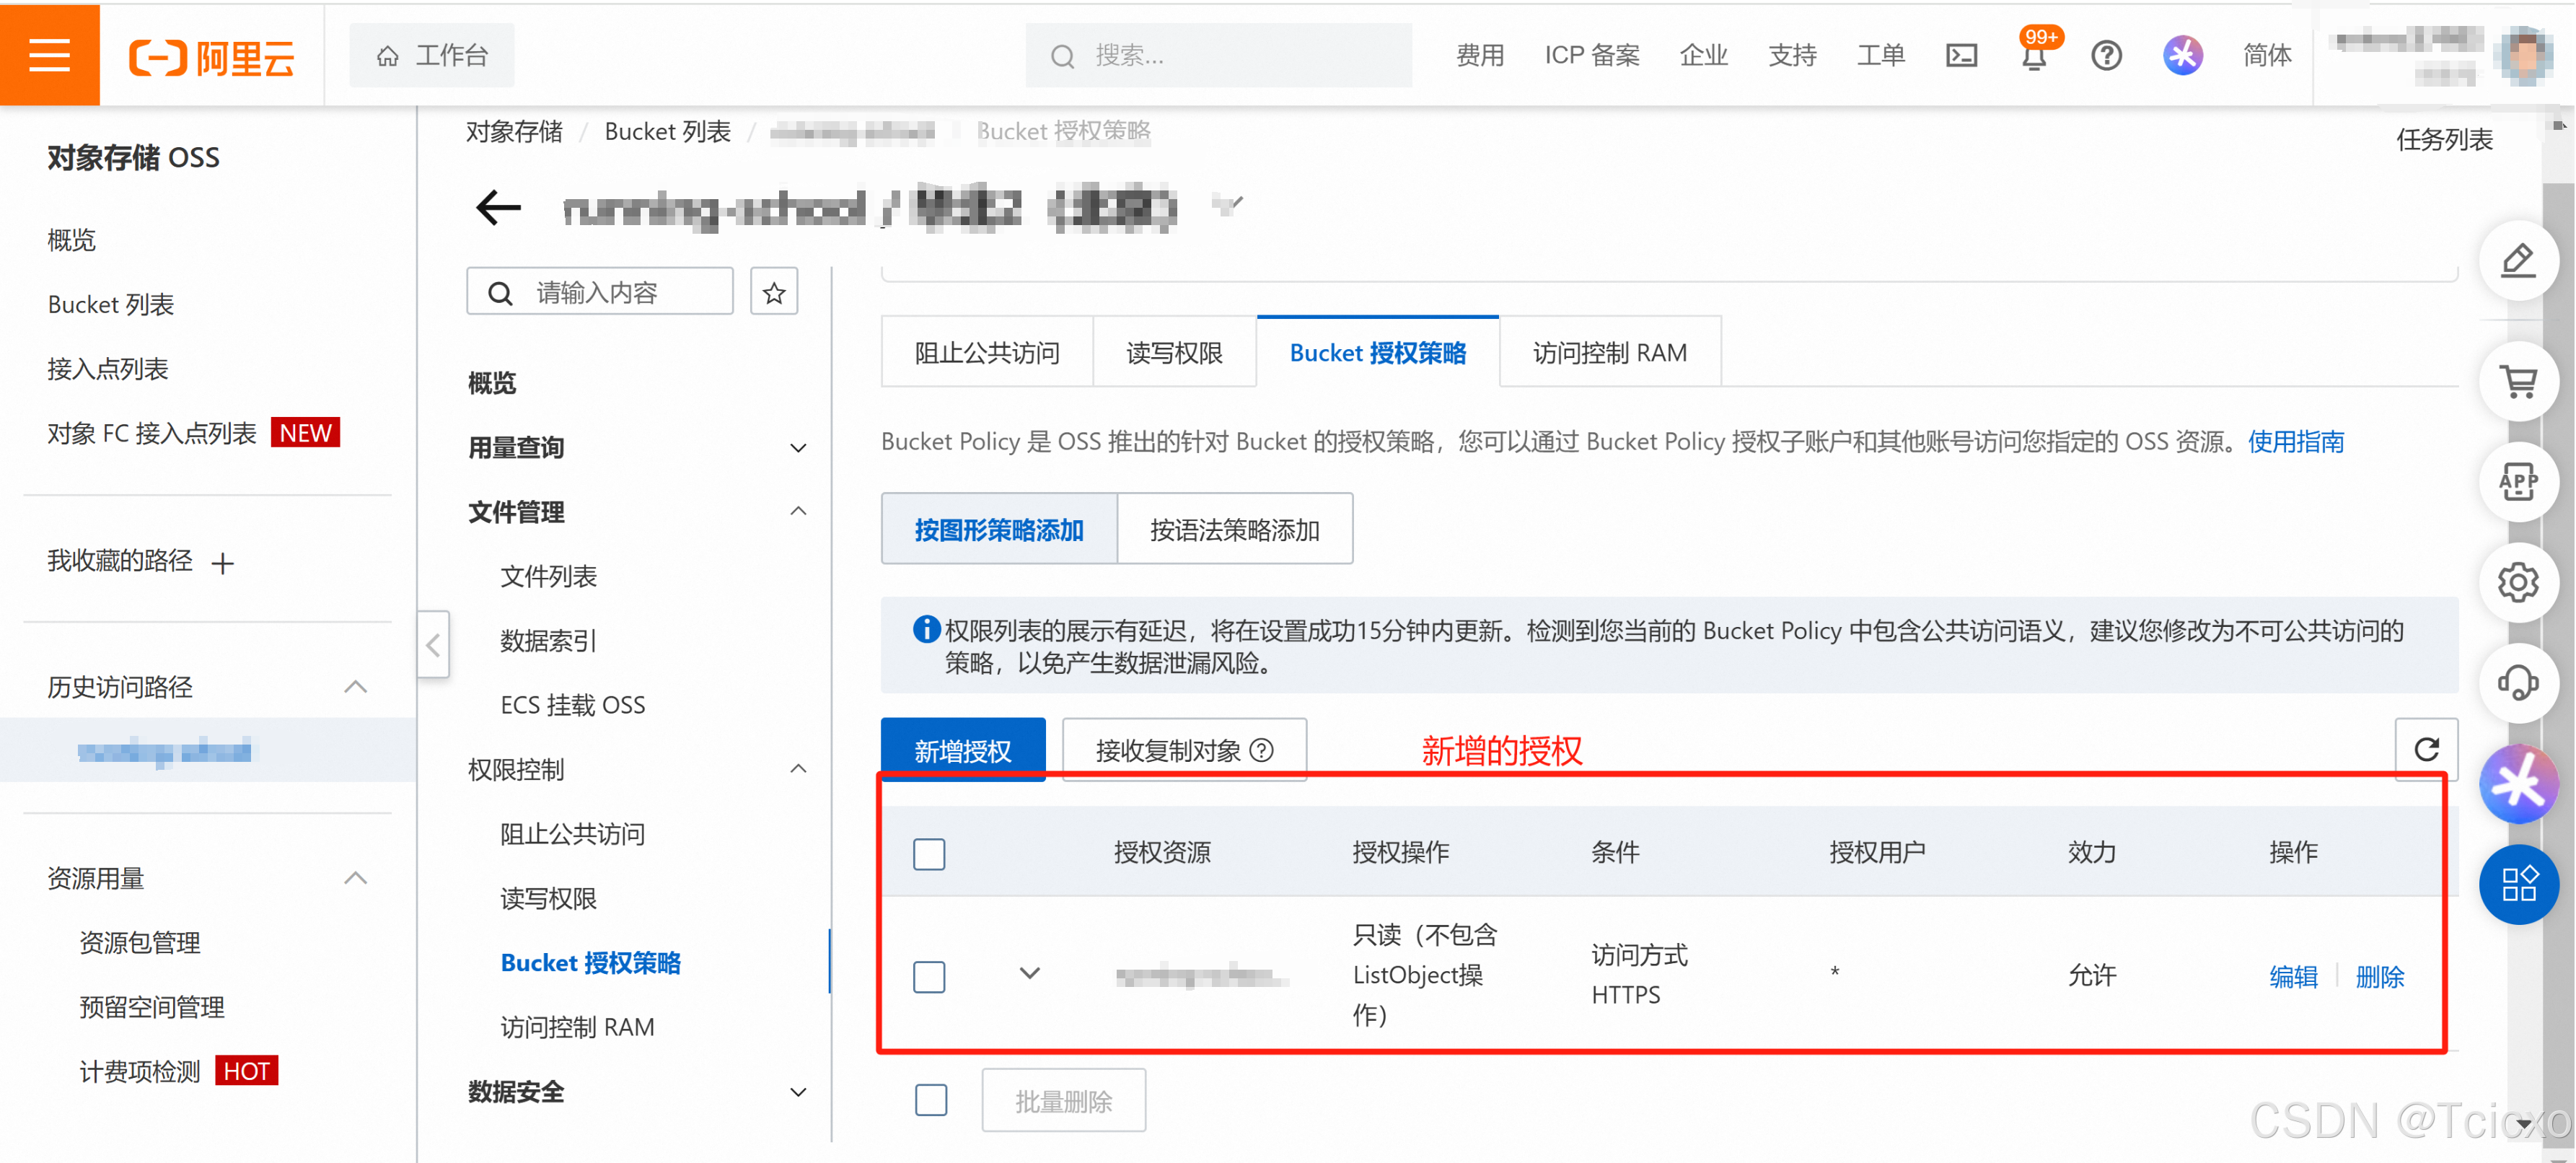The image size is (2576, 1163).
Task: Open the orange hamburger navigation menu
Action: (x=49, y=54)
